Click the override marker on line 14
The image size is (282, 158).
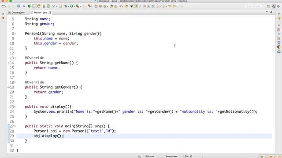tap(8, 63)
